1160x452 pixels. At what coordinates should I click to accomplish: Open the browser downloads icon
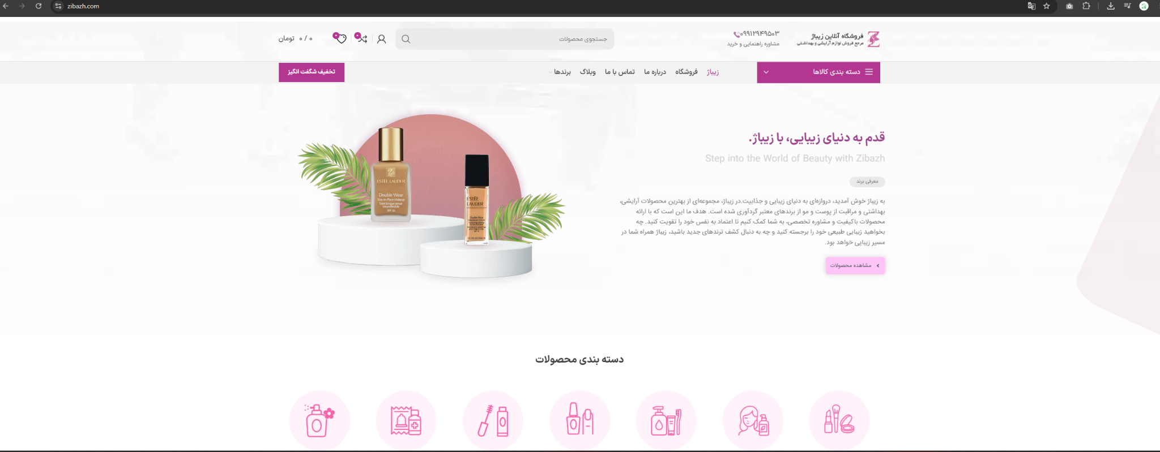pyautogui.click(x=1111, y=6)
